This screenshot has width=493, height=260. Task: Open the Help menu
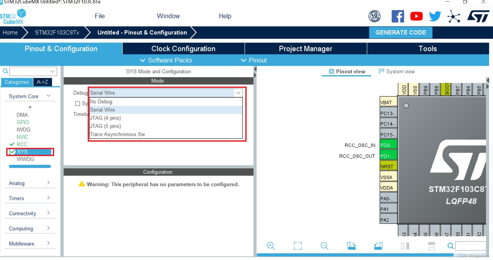click(225, 16)
